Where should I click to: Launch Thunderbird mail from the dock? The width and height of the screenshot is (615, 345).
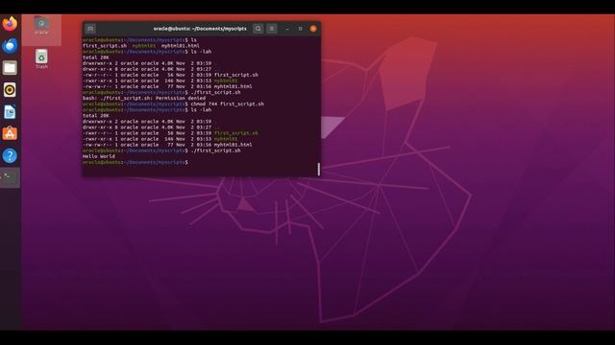(10, 46)
